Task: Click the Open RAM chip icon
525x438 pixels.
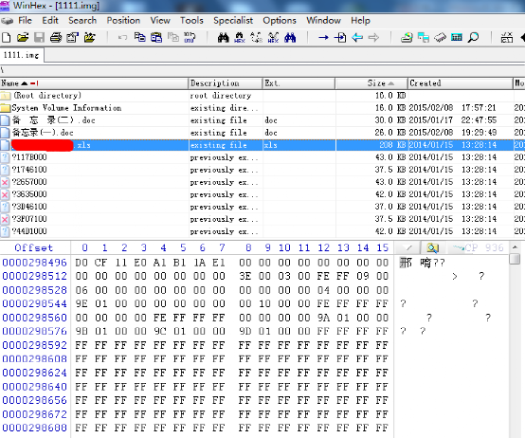Action: [441, 37]
